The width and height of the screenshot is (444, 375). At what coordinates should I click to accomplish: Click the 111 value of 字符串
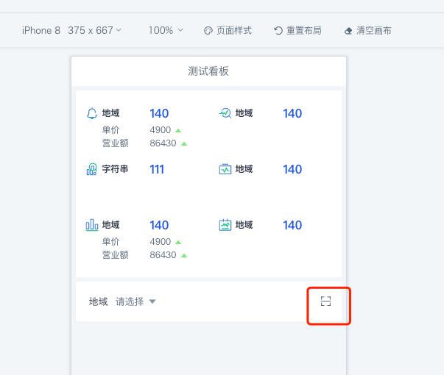point(157,169)
